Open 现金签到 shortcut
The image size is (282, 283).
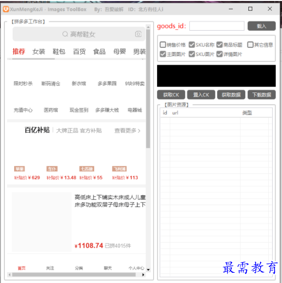tap(79, 110)
